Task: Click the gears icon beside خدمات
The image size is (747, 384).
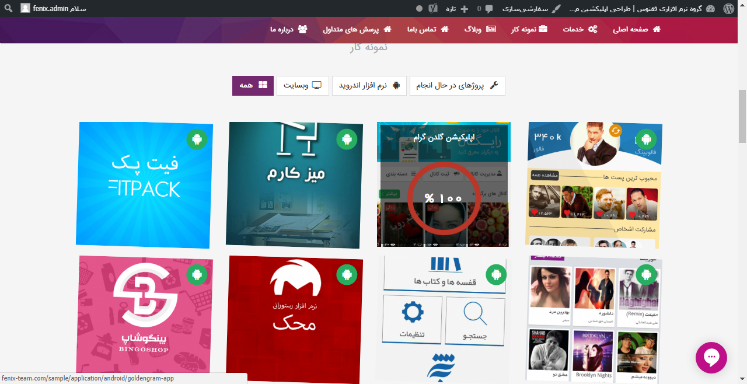Action: (x=592, y=29)
